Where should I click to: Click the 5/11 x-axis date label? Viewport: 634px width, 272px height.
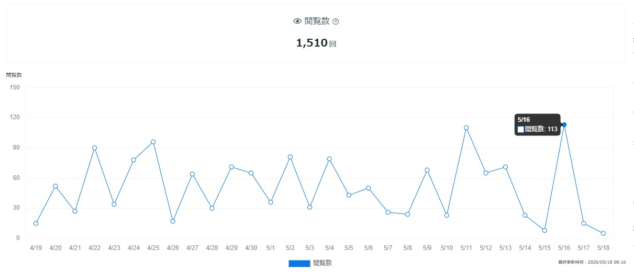tap(466, 248)
